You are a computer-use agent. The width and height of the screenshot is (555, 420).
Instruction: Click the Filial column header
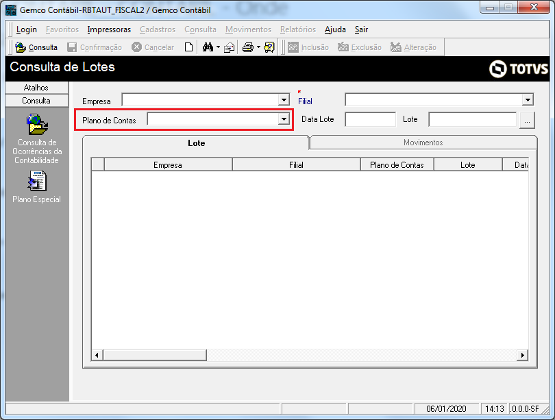click(x=296, y=164)
